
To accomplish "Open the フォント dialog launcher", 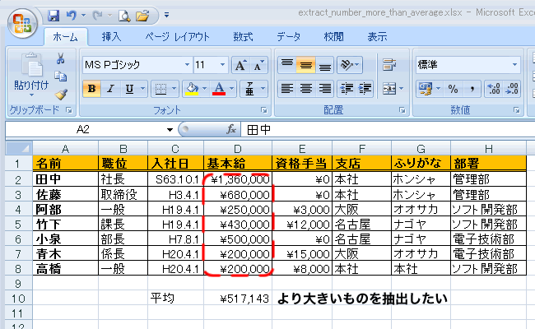I will 263,110.
